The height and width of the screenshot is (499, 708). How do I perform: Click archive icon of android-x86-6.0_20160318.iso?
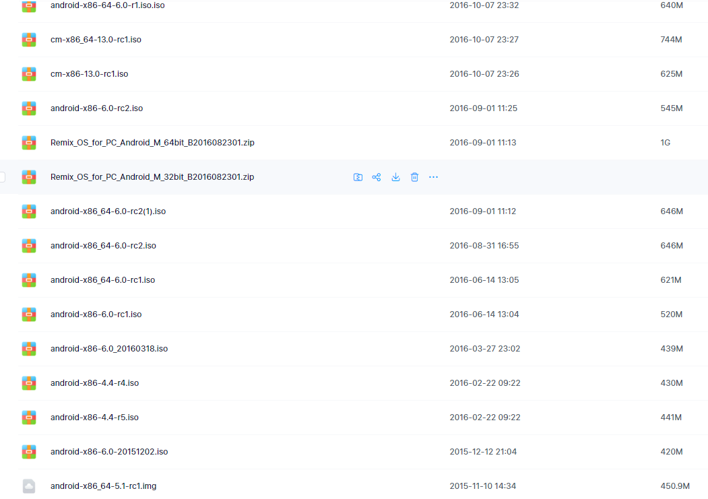[x=29, y=348]
